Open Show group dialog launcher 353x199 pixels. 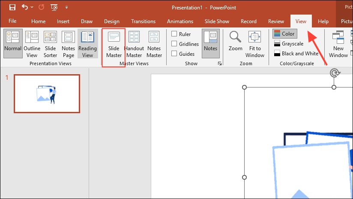click(219, 63)
